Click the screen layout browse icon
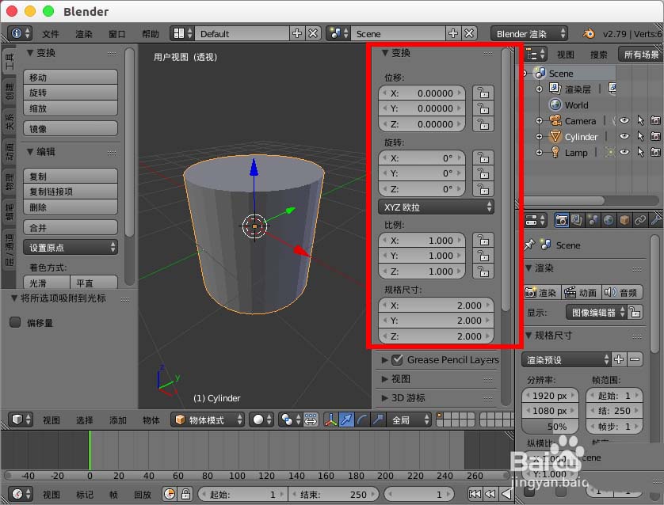 point(182,33)
